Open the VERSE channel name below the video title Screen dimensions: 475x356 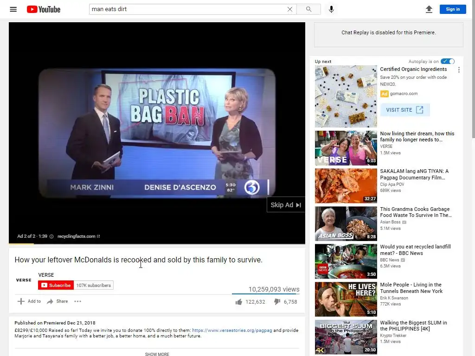[x=46, y=275]
